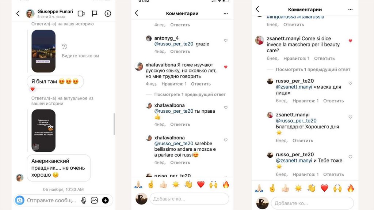Show previous reply under zsanett.manyi's comment
Viewport: 374px width, 210px height.
click(313, 70)
